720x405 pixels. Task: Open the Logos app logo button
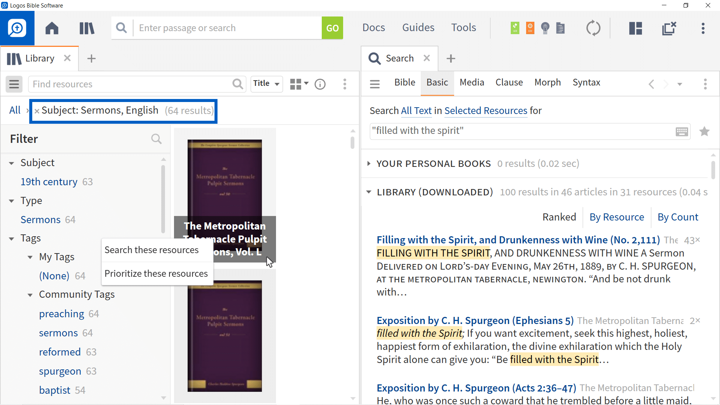(x=17, y=28)
